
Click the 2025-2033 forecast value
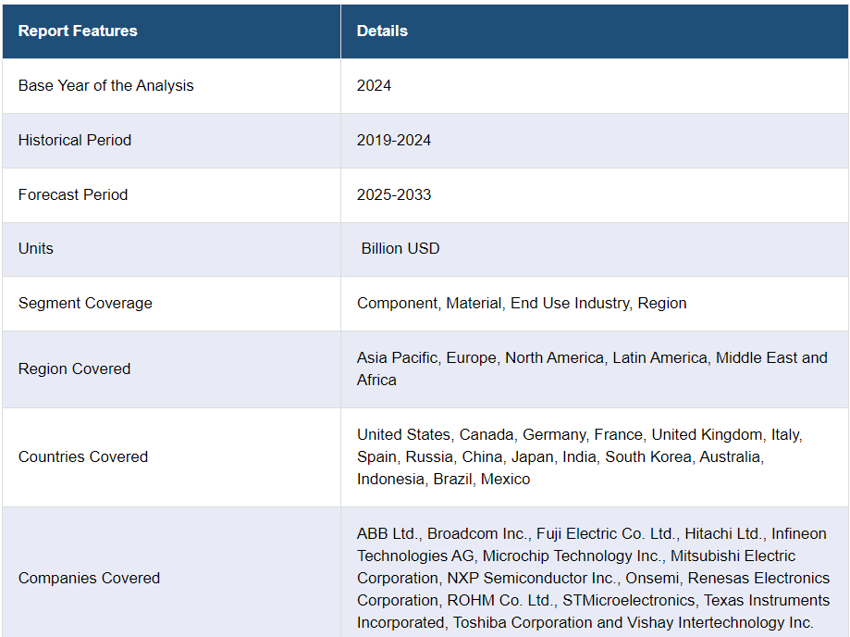(x=394, y=194)
